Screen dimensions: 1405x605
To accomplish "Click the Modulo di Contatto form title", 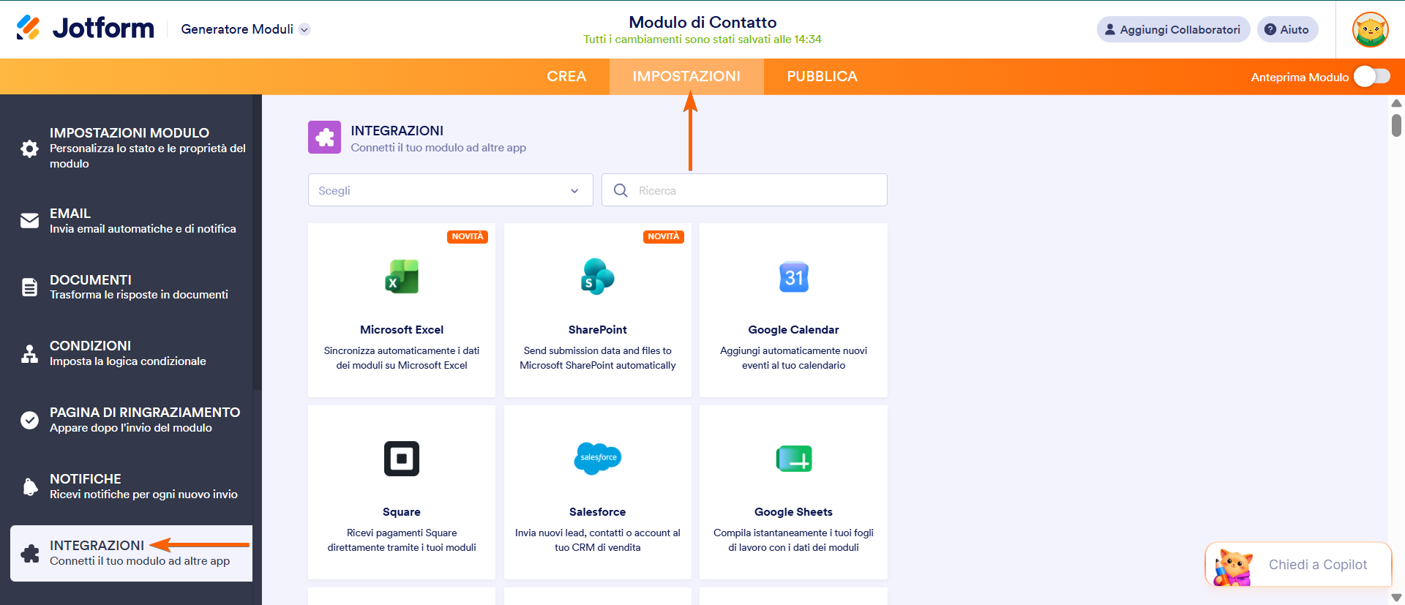I will point(702,22).
